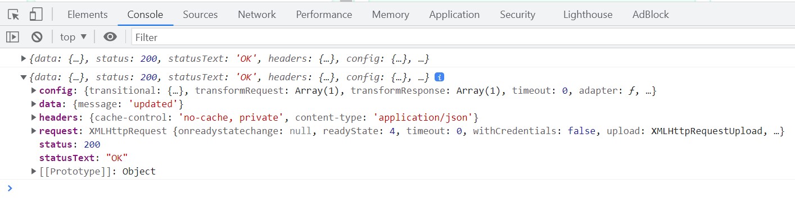Collapse the second expanded response object
Screen dimensions: 795x211
click(x=24, y=77)
